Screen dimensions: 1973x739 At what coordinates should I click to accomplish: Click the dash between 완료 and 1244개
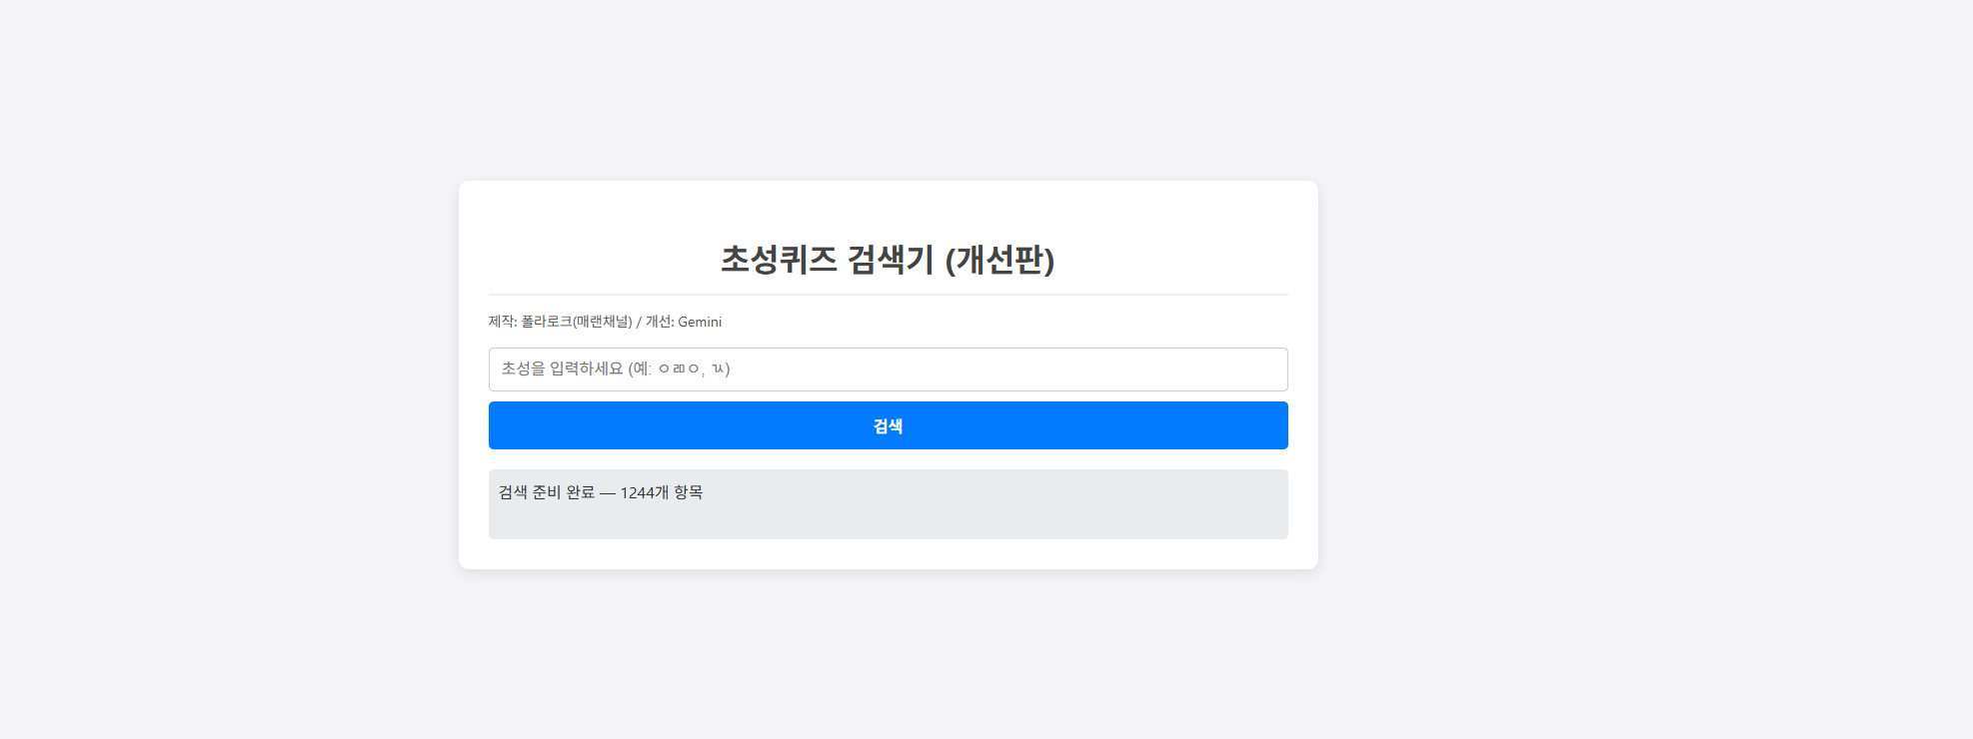(608, 493)
